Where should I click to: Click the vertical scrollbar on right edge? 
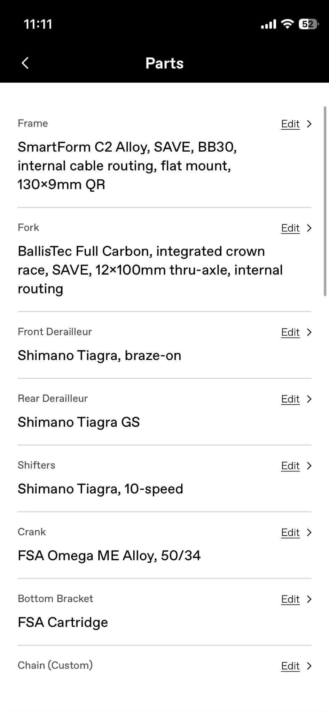click(325, 201)
